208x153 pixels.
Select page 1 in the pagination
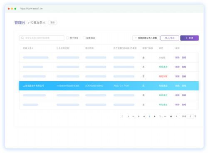[x=128, y=117]
